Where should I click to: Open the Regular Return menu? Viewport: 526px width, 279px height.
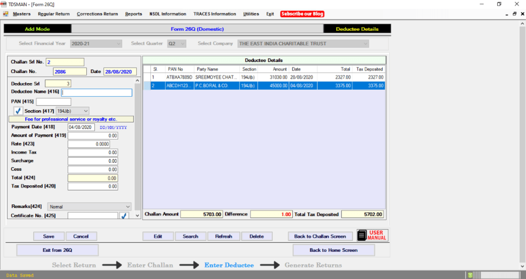54,14
